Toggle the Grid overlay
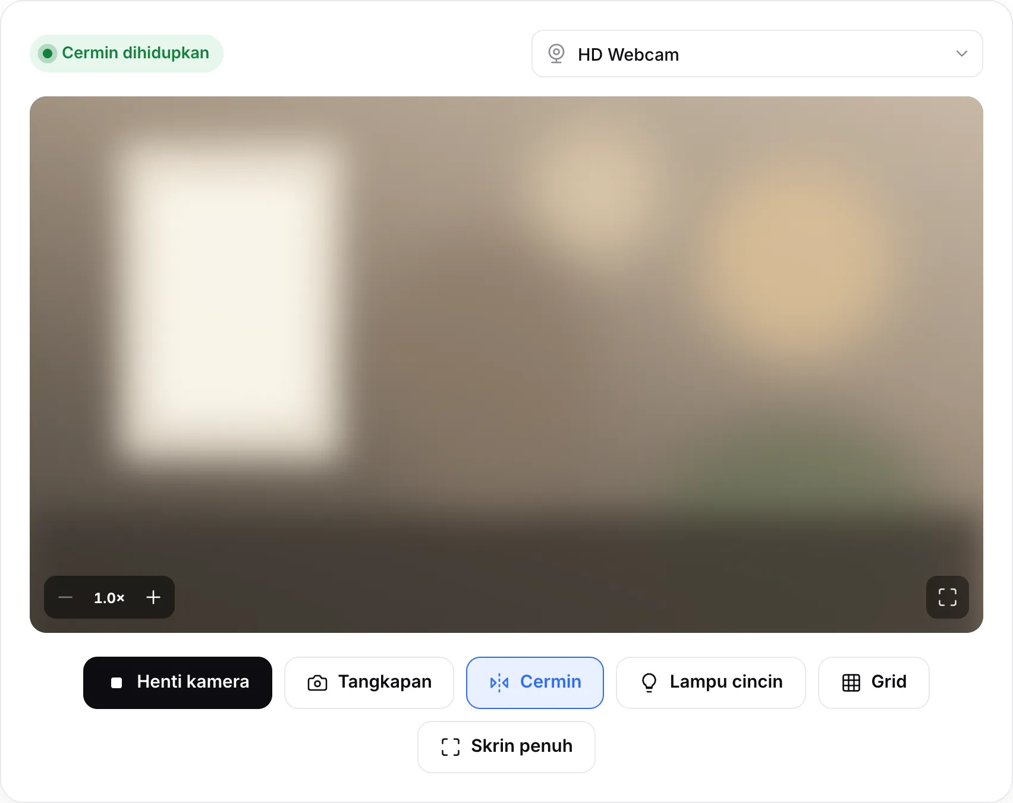This screenshot has height=803, width=1013. [x=874, y=682]
